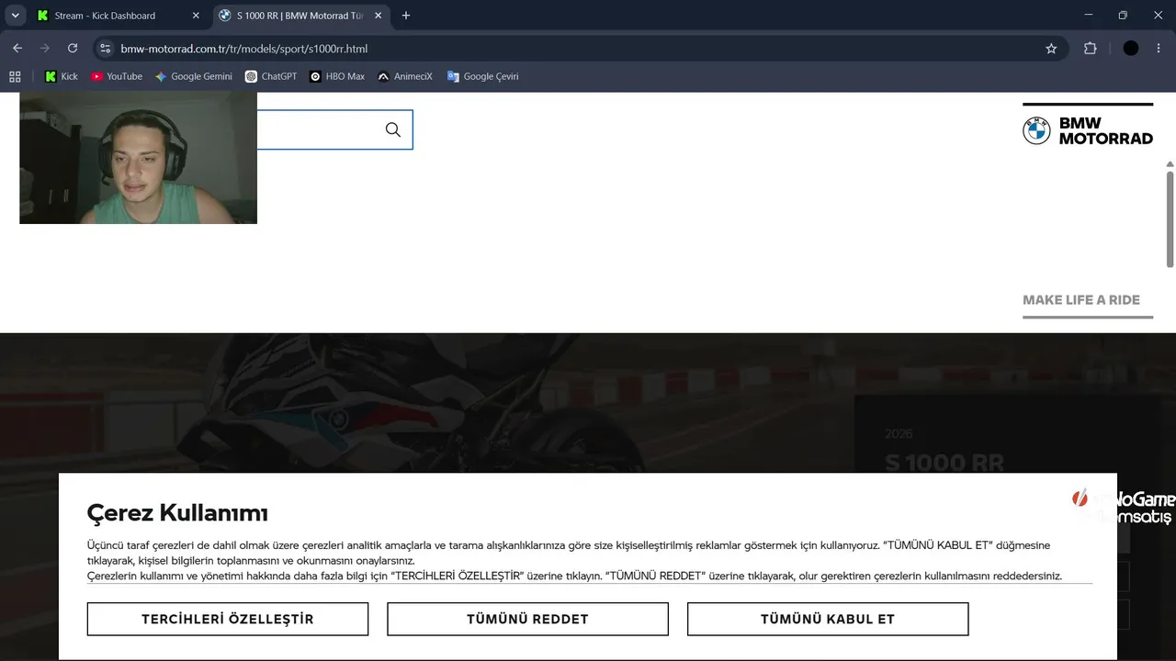Reload the current page
Image resolution: width=1176 pixels, height=661 pixels.
click(73, 49)
